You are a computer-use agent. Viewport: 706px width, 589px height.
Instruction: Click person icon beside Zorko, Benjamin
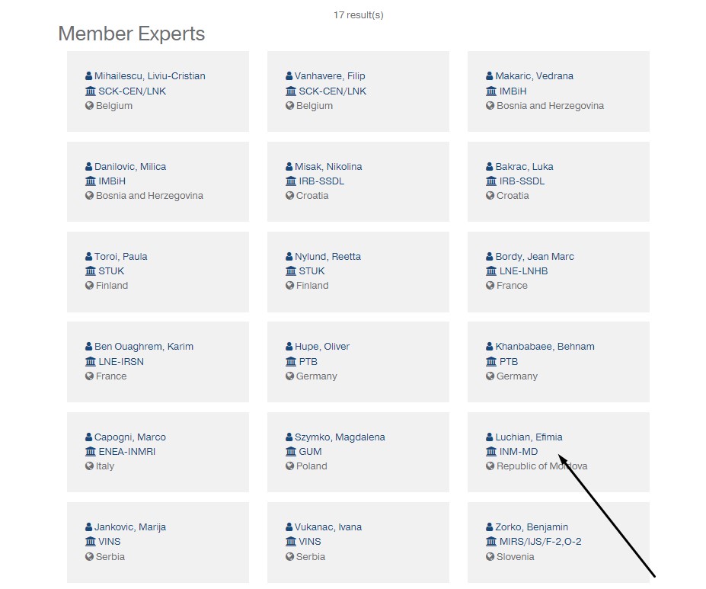point(490,527)
